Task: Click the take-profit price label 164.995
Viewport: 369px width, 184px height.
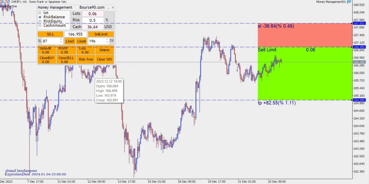Action: point(359,100)
